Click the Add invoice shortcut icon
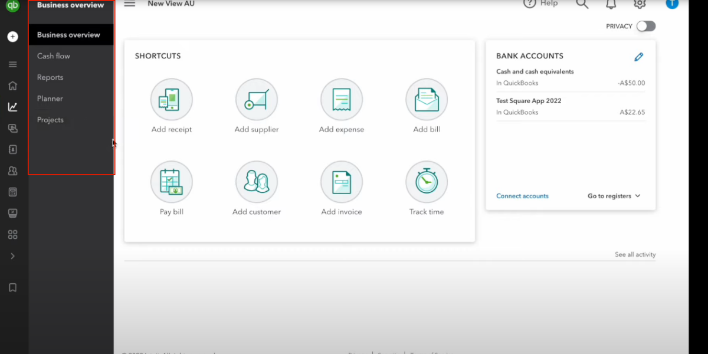708x354 pixels. (342, 182)
